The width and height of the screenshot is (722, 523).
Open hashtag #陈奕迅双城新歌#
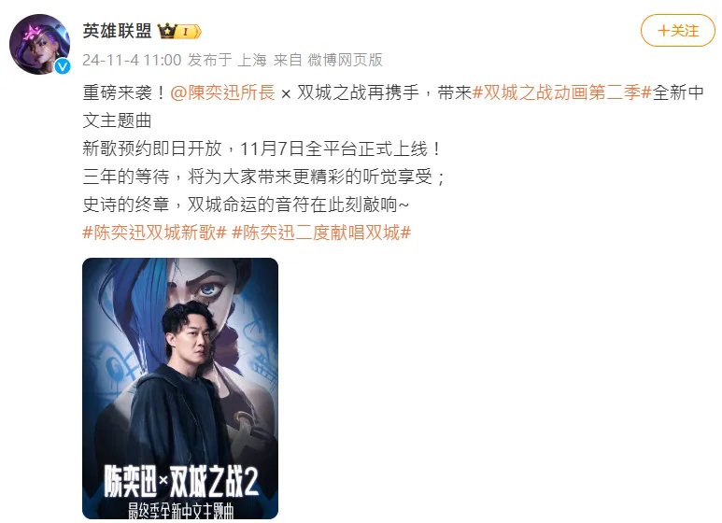(155, 233)
